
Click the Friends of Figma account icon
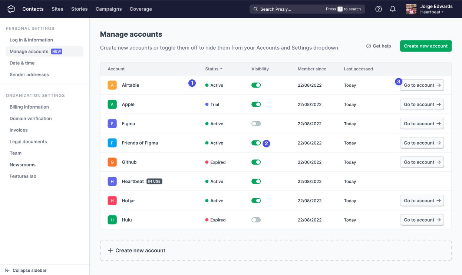pyautogui.click(x=112, y=143)
